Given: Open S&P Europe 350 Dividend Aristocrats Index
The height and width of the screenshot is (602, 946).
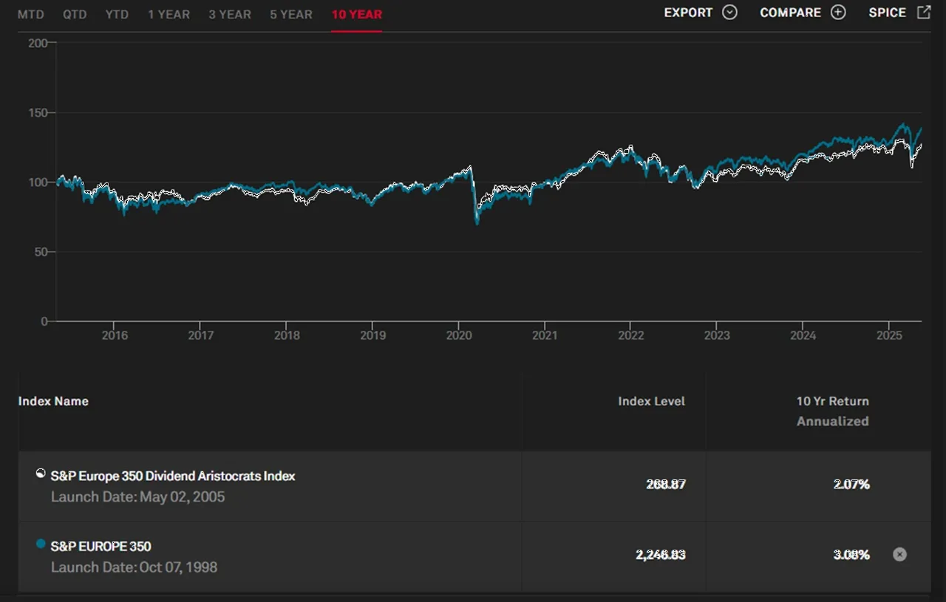Looking at the screenshot, I should point(173,476).
